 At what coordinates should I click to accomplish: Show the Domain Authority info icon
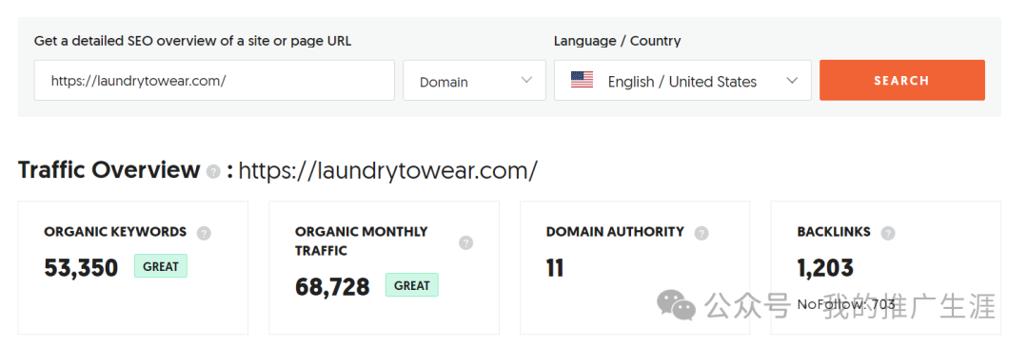[x=702, y=232]
